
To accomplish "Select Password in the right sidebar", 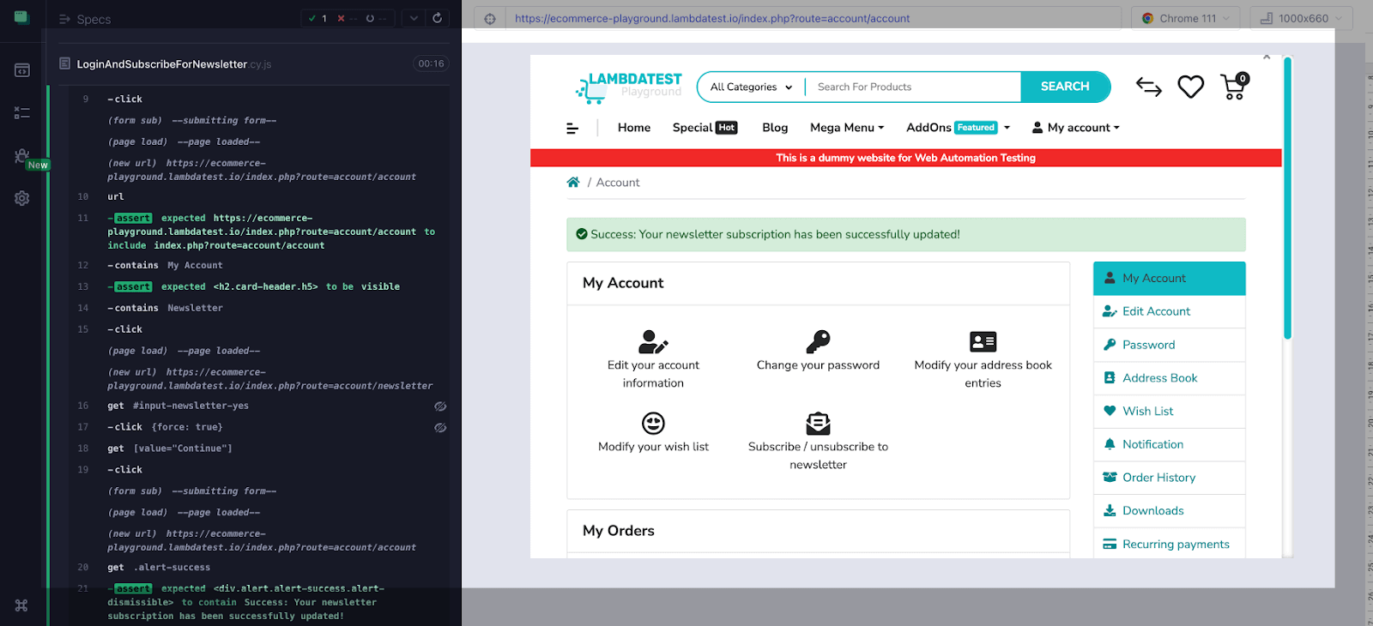I will (x=1169, y=345).
